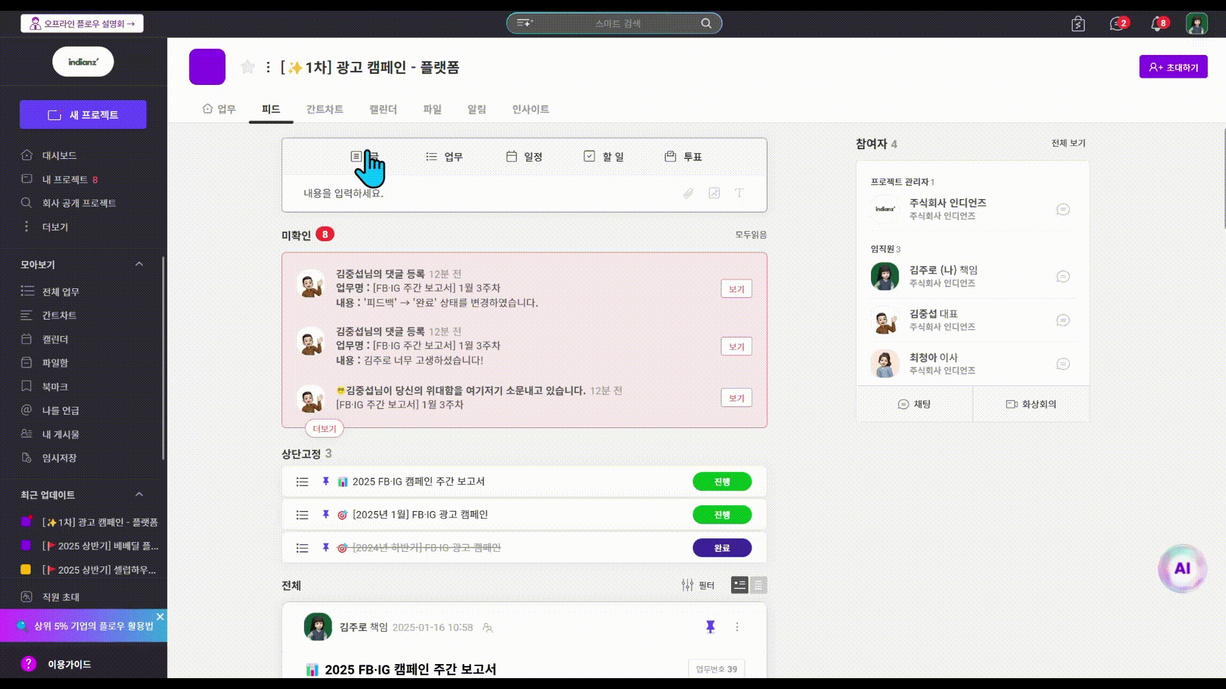Screen dimensions: 1226x689
Task: Switch to the 업무 tab
Action: pos(219,109)
